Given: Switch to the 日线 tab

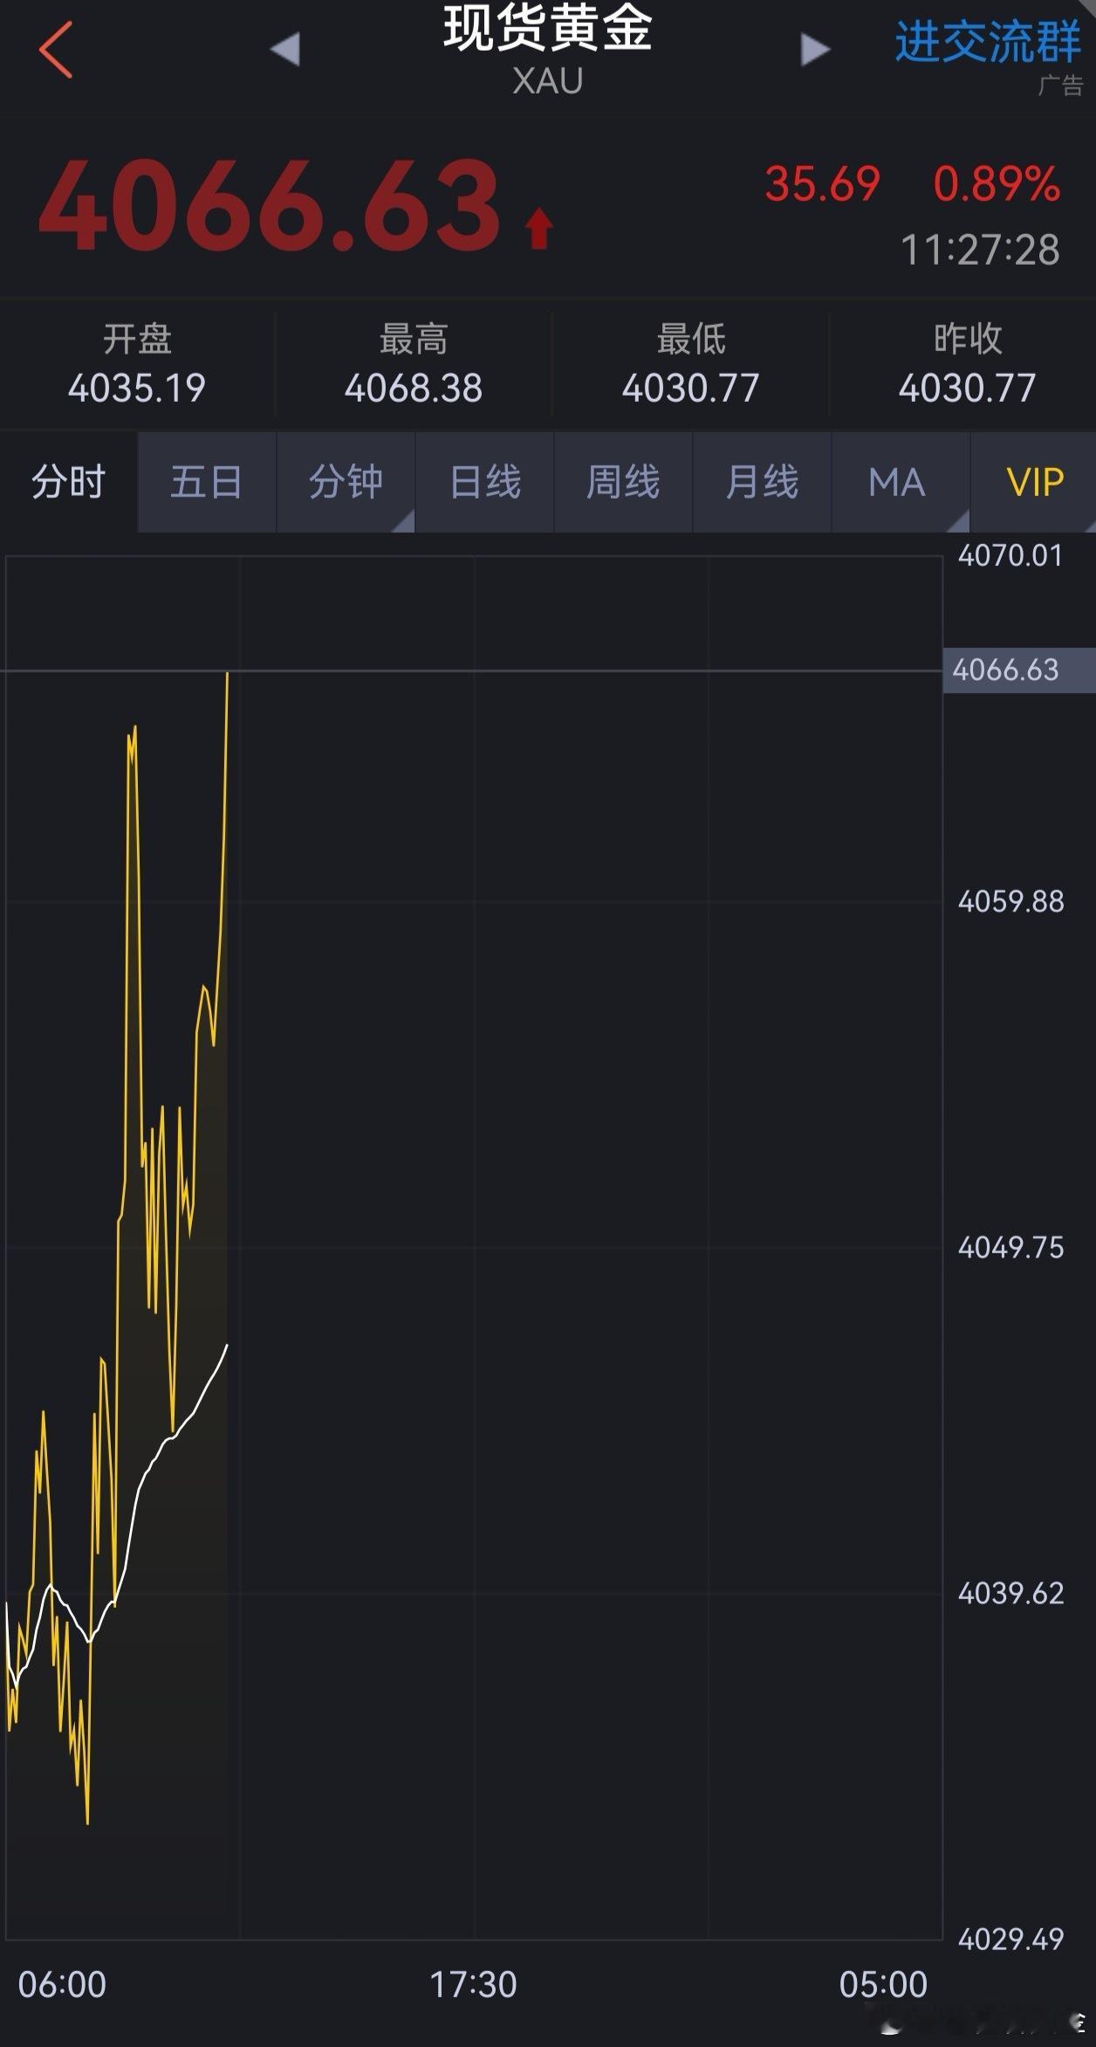Looking at the screenshot, I should pos(484,482).
